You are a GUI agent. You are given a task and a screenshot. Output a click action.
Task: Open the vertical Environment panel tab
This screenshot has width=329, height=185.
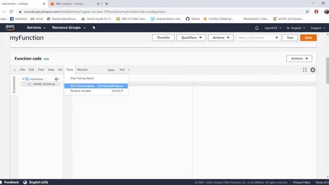14,85
